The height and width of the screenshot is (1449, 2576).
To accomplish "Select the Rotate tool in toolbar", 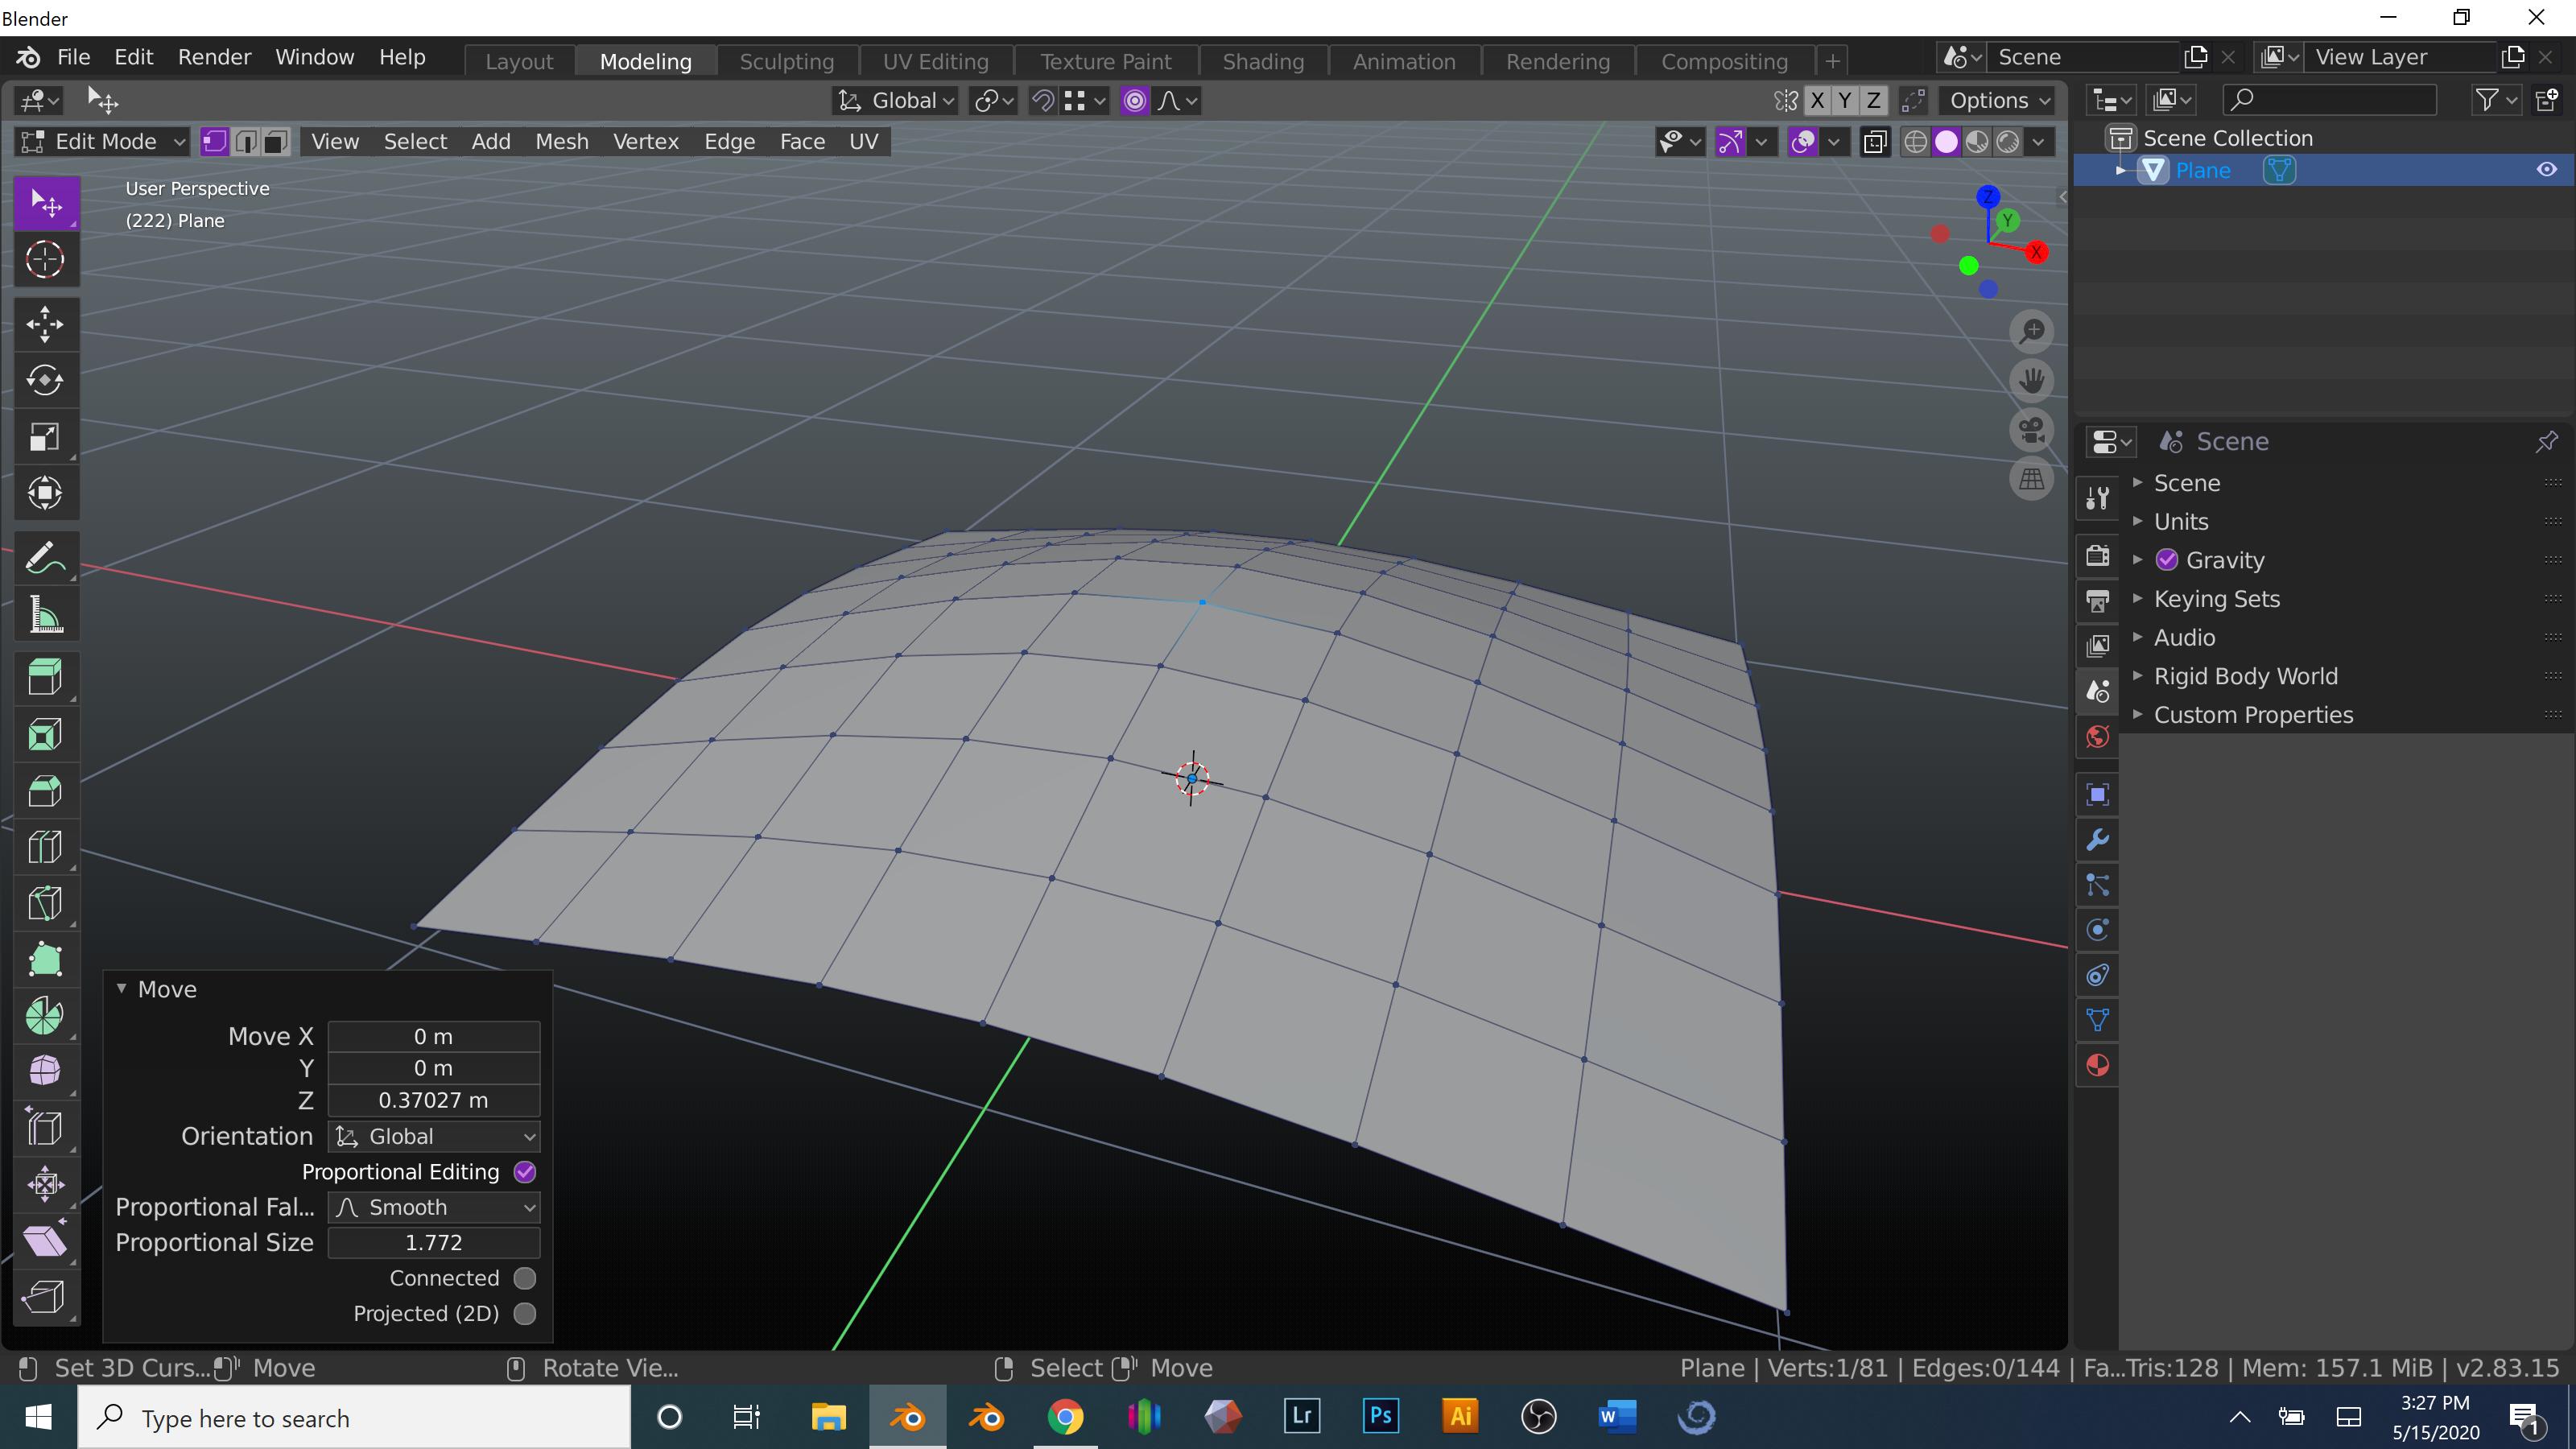I will click(45, 380).
